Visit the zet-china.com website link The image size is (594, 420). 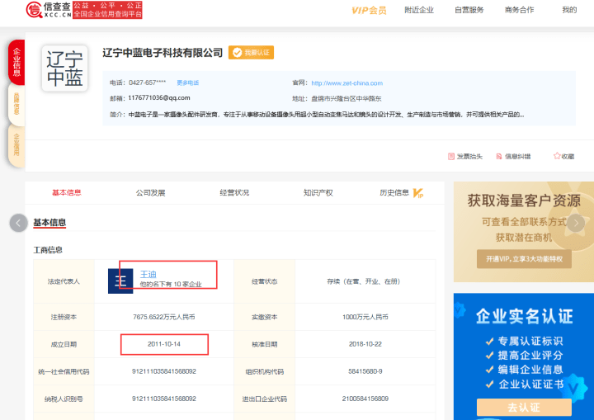[346, 83]
